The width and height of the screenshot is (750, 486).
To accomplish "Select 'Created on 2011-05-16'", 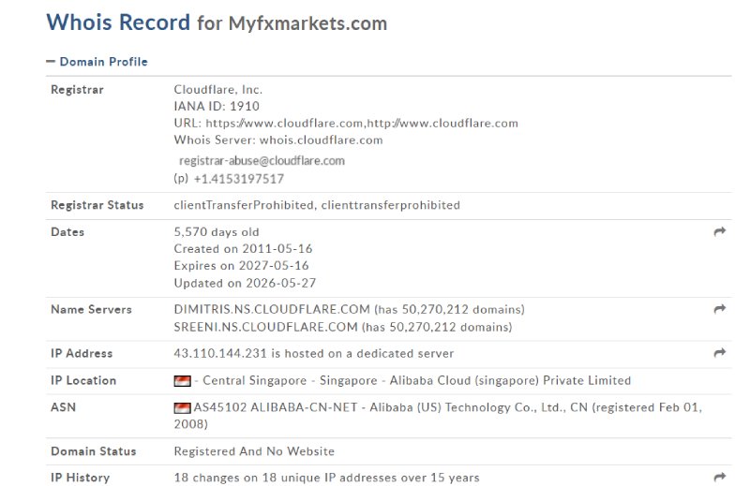I will (x=243, y=248).
